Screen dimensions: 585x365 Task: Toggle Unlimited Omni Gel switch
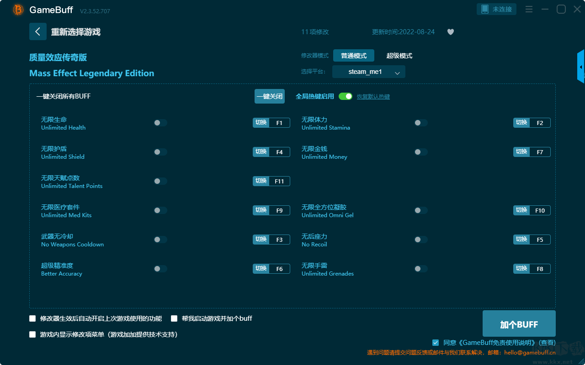tap(421, 210)
